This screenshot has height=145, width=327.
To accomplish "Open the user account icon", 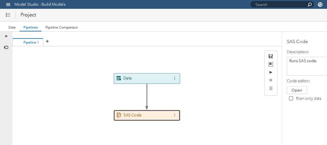I will click(x=320, y=5).
